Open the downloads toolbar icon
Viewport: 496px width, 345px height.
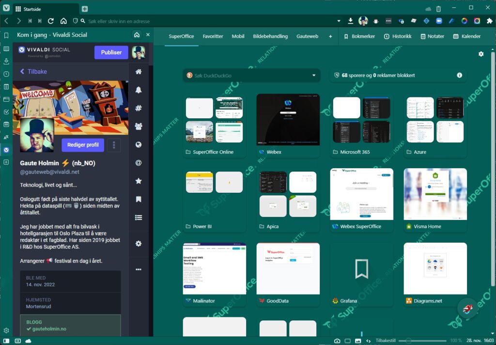351,21
